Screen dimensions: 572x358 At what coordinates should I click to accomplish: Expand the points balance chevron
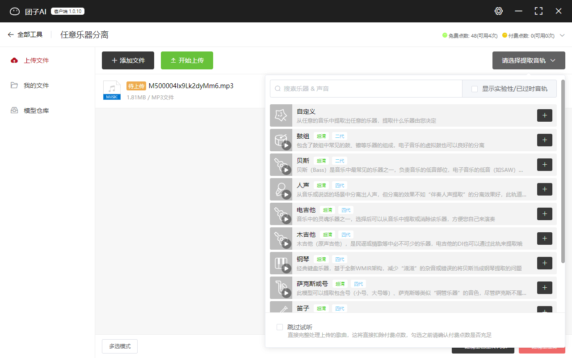coord(563,34)
